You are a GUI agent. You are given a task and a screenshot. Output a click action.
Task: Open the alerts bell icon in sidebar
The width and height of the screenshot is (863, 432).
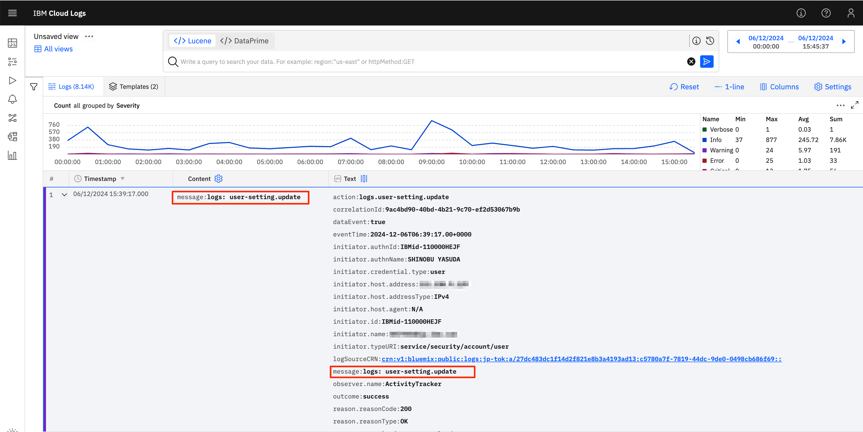(x=12, y=99)
